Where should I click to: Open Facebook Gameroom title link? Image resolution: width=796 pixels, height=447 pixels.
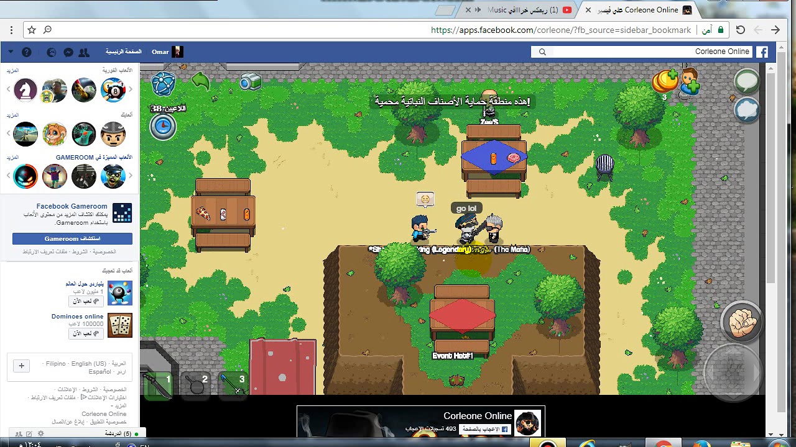72,206
